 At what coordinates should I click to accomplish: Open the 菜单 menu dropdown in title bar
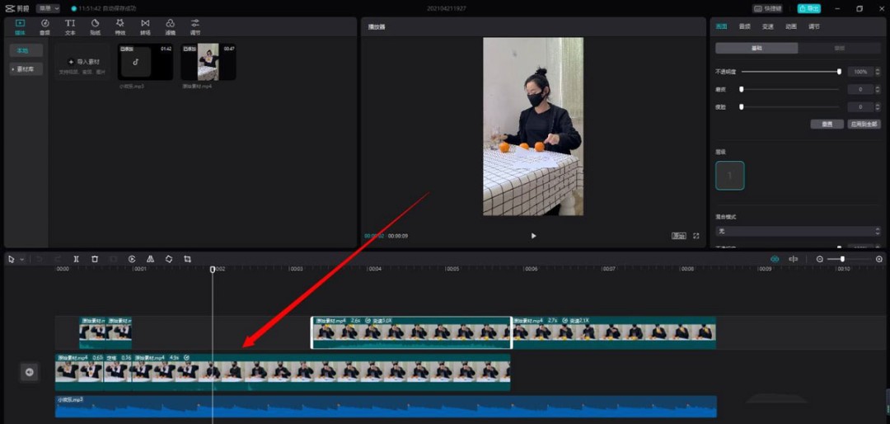click(x=48, y=8)
